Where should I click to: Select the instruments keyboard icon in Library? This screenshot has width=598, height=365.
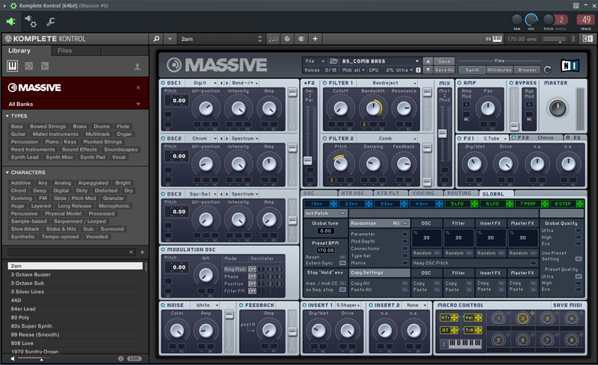[x=12, y=66]
